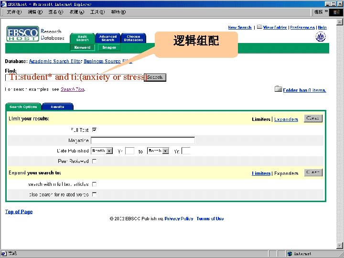Toggle the Full Text checkbox
The width and height of the screenshot is (344, 258).
(94, 130)
